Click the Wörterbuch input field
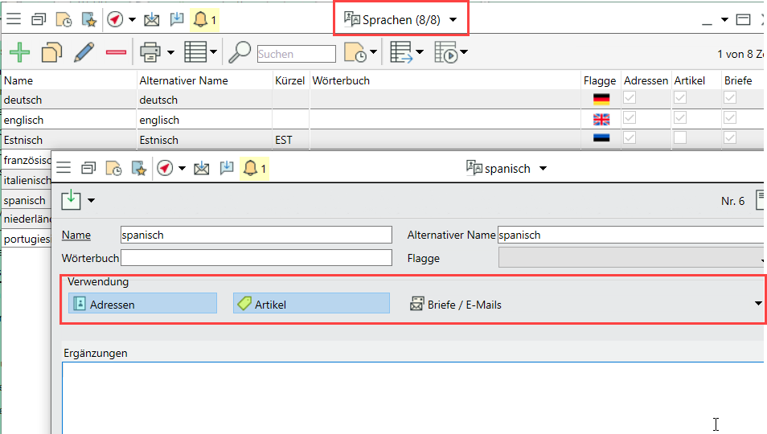This screenshot has width=767, height=434. [256, 258]
